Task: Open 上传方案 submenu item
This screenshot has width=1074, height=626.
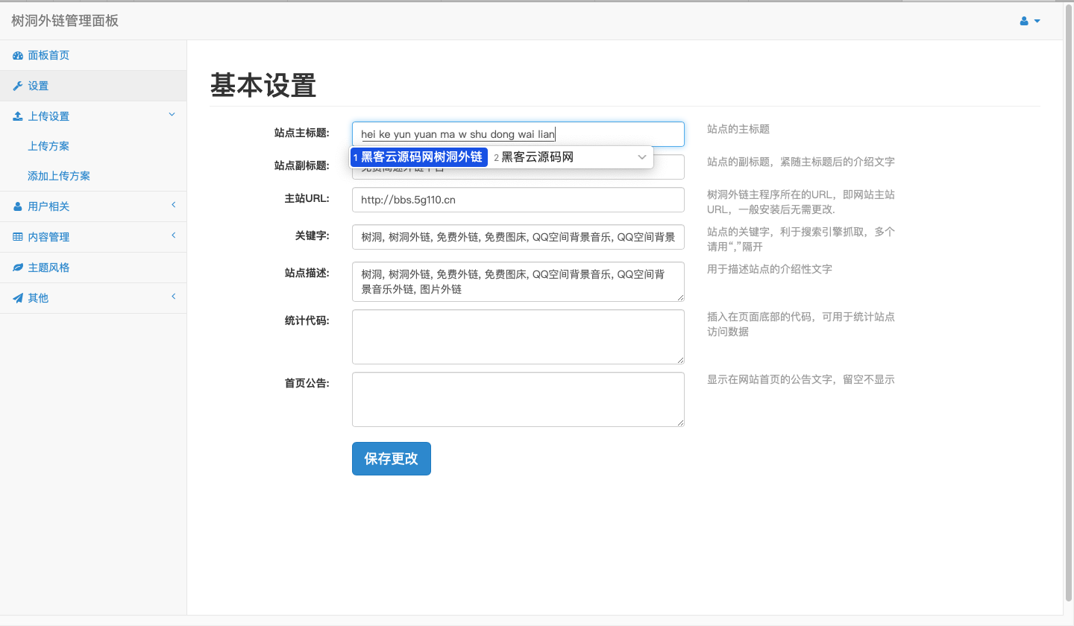Action: pos(48,146)
